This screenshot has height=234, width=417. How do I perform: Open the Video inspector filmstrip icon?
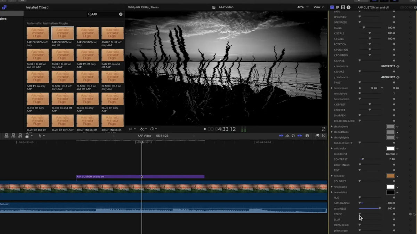click(343, 7)
